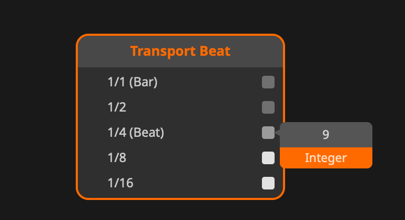Click the orange Integer type badge

326,158
